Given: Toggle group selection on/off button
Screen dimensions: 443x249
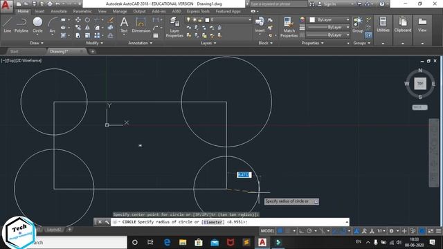Looking at the screenshot, I should tap(368, 35).
